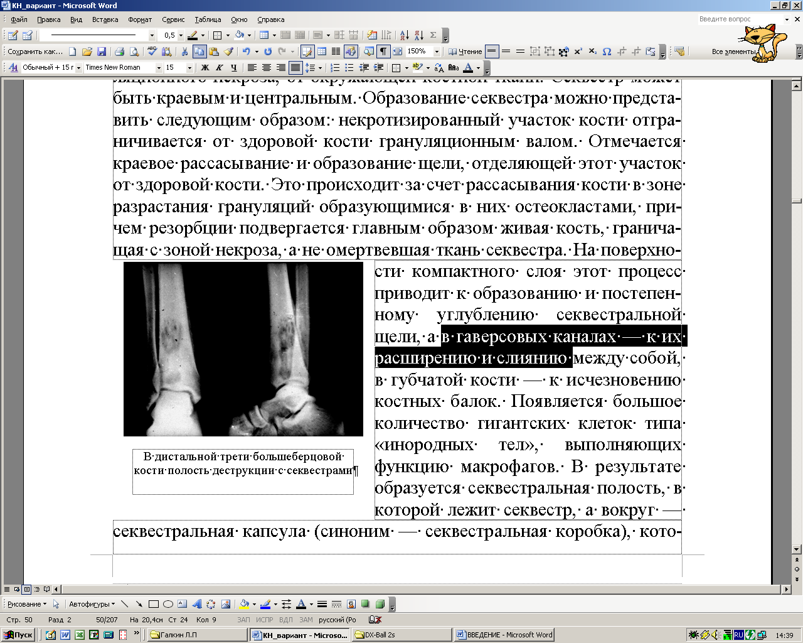Click the AutoSum sigma icon

(433, 35)
